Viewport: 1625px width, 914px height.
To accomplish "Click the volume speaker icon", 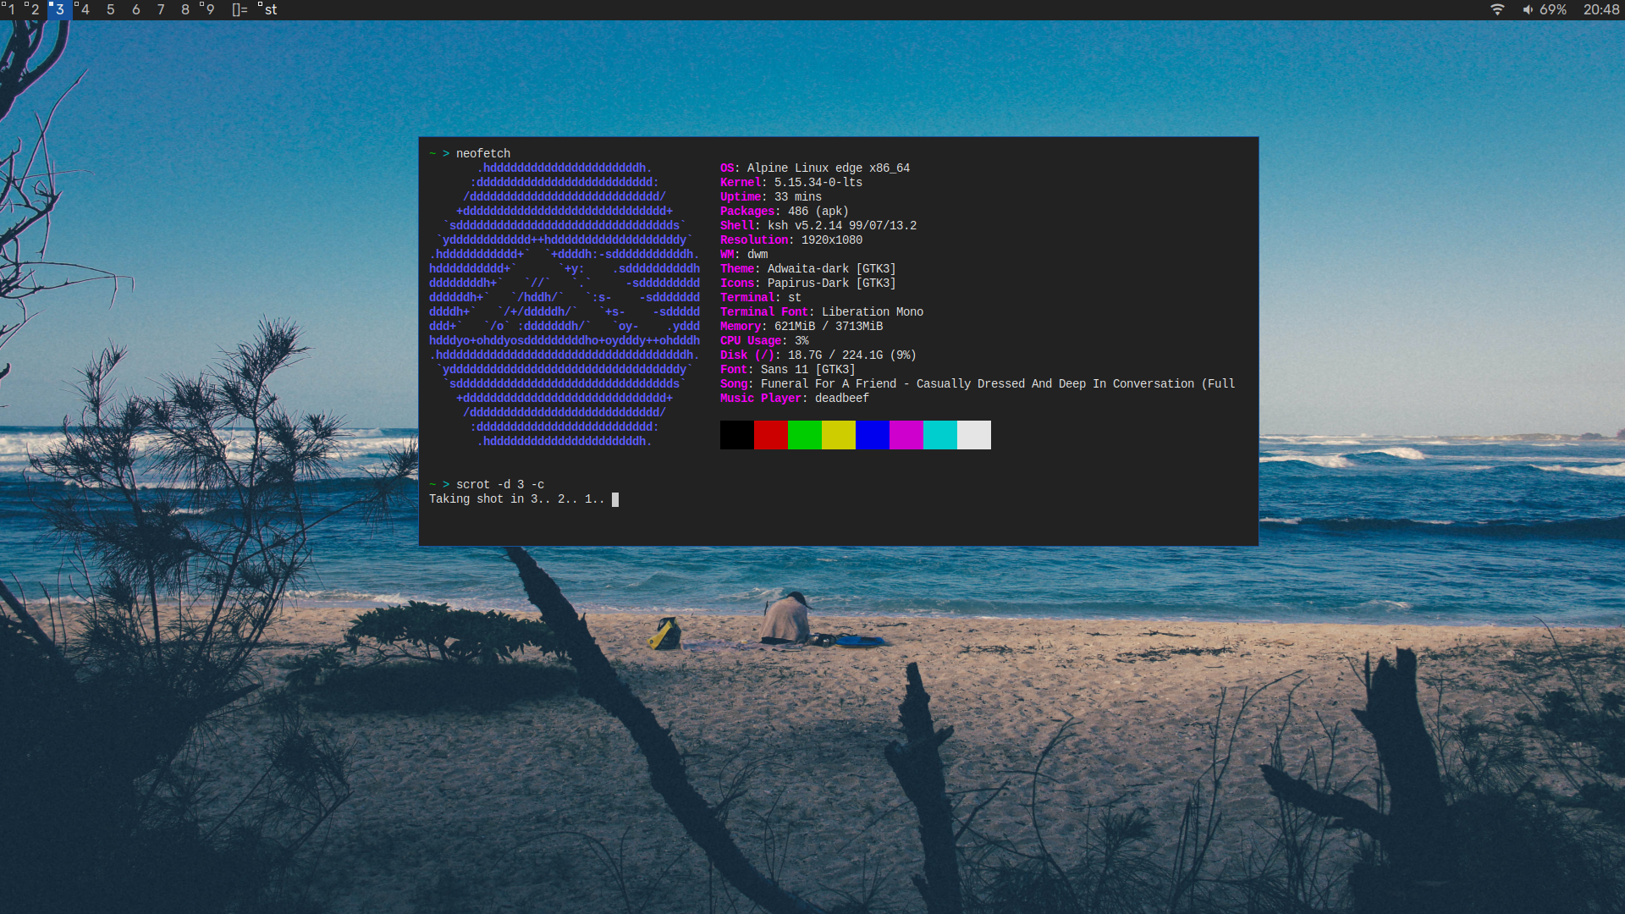I will [x=1528, y=9].
